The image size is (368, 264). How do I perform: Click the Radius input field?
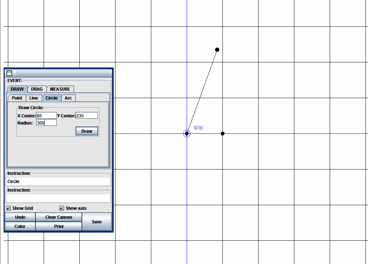point(46,123)
